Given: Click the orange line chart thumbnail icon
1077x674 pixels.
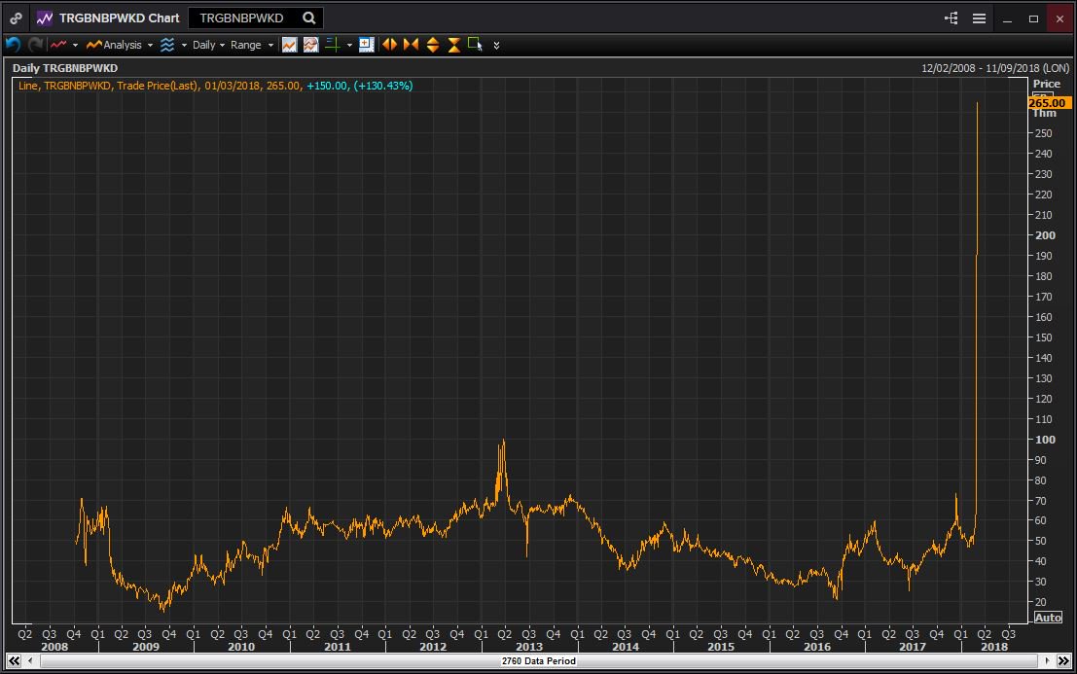Looking at the screenshot, I should coord(289,45).
